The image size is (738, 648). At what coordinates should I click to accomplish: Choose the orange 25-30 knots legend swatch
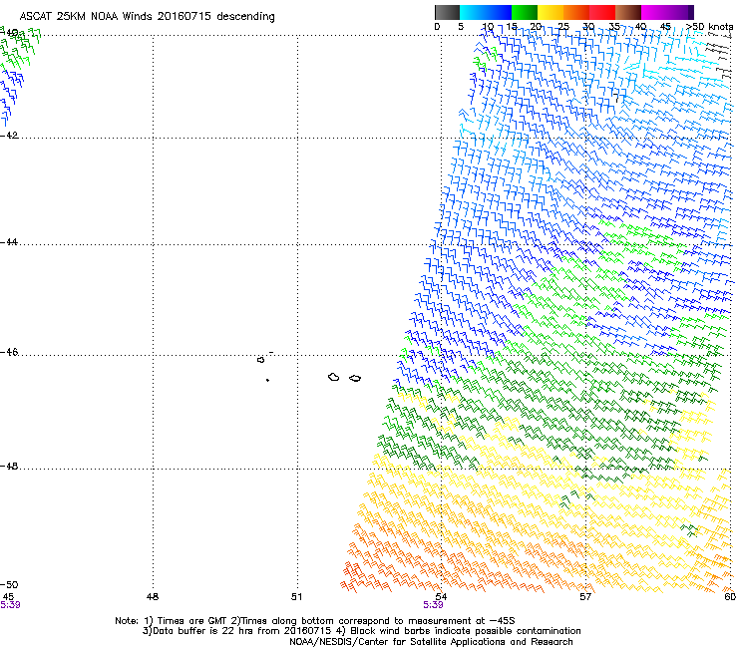pos(576,12)
